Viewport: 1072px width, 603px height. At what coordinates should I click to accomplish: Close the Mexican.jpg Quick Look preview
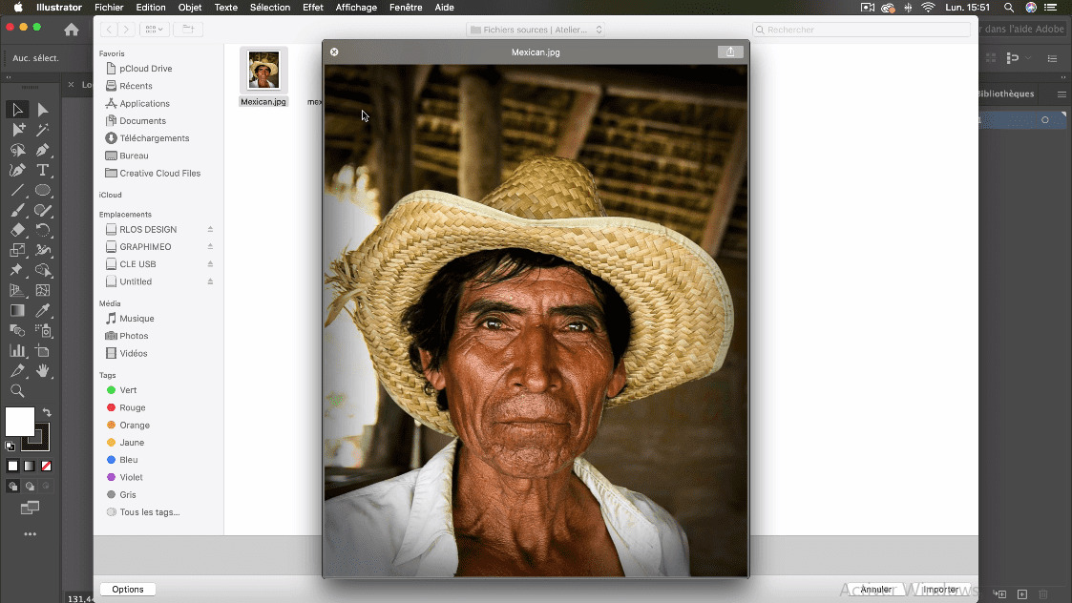point(334,52)
